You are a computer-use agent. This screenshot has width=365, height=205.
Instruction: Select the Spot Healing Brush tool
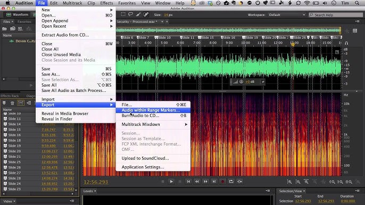point(146,14)
